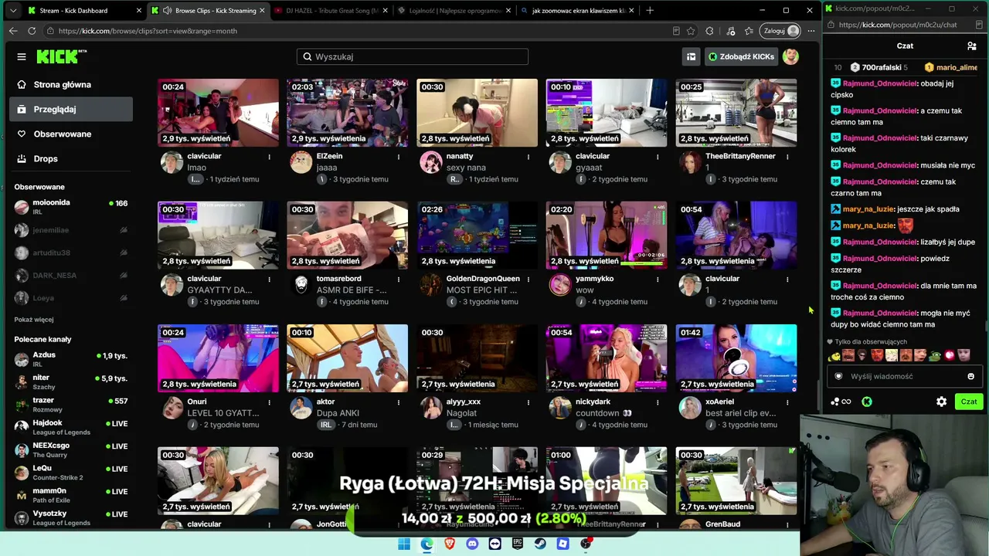
Task: Open the Kick logo home link
Action: 62,56
